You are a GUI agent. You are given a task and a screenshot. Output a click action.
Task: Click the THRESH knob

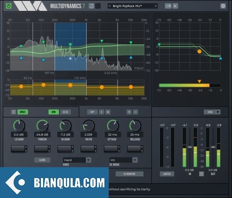42,125
